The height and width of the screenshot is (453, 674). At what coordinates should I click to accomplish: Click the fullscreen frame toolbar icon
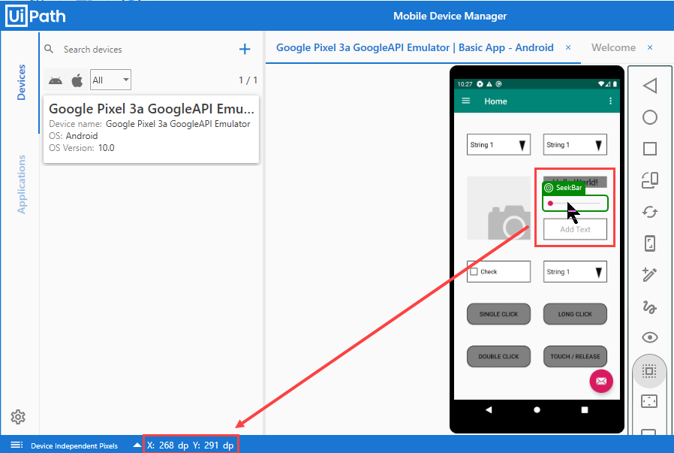click(x=649, y=401)
